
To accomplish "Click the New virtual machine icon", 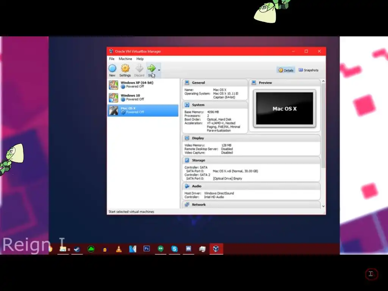I will pyautogui.click(x=112, y=70).
